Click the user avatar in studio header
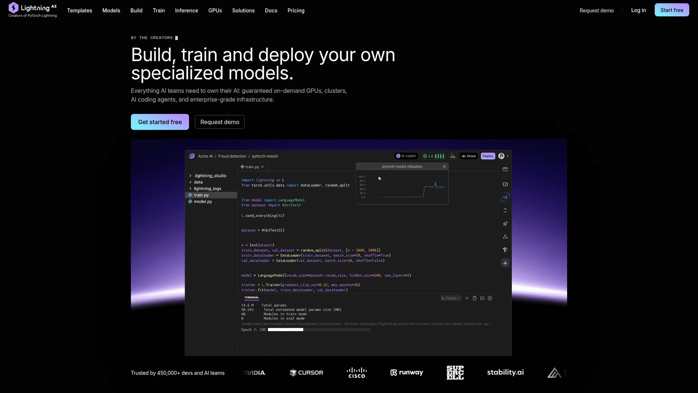698x393 pixels. pyautogui.click(x=501, y=156)
